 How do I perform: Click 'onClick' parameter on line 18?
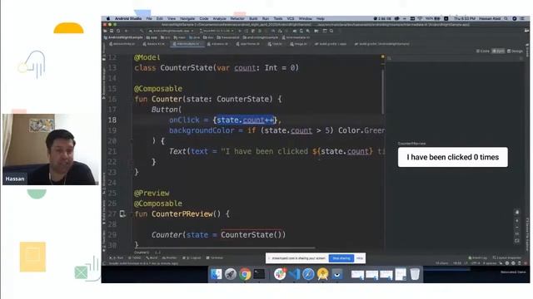184,120
